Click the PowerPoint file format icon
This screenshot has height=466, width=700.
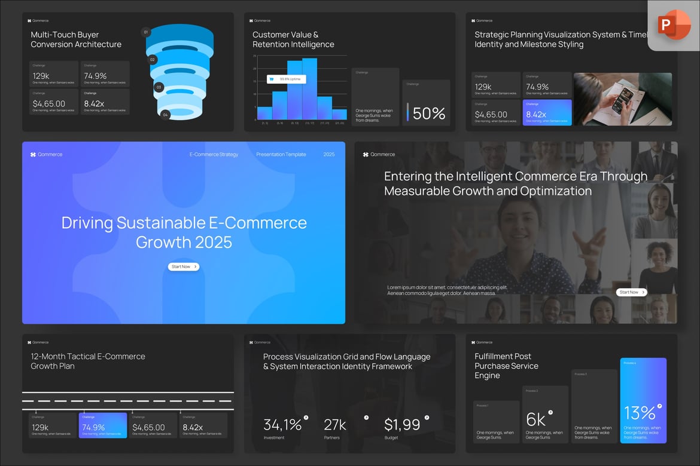[x=674, y=24]
